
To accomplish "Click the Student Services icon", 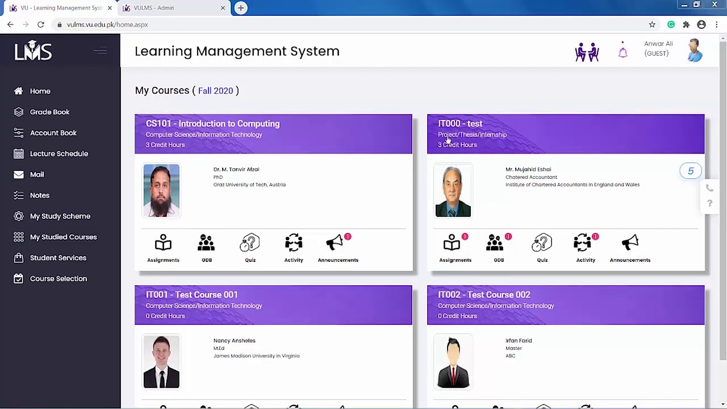I will click(19, 258).
